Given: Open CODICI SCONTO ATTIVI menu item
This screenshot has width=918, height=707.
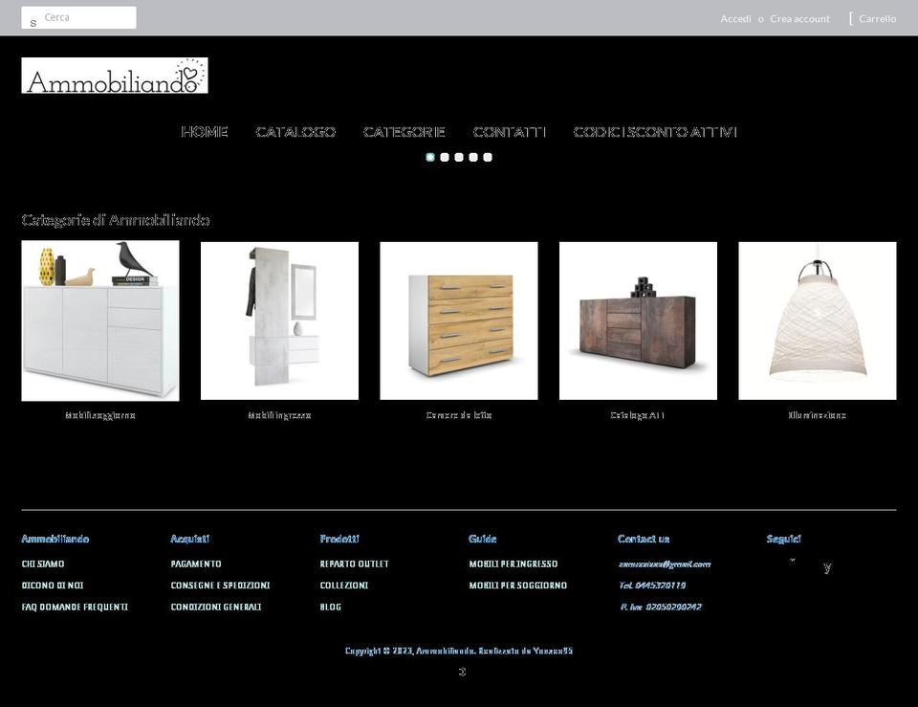Looking at the screenshot, I should (655, 132).
